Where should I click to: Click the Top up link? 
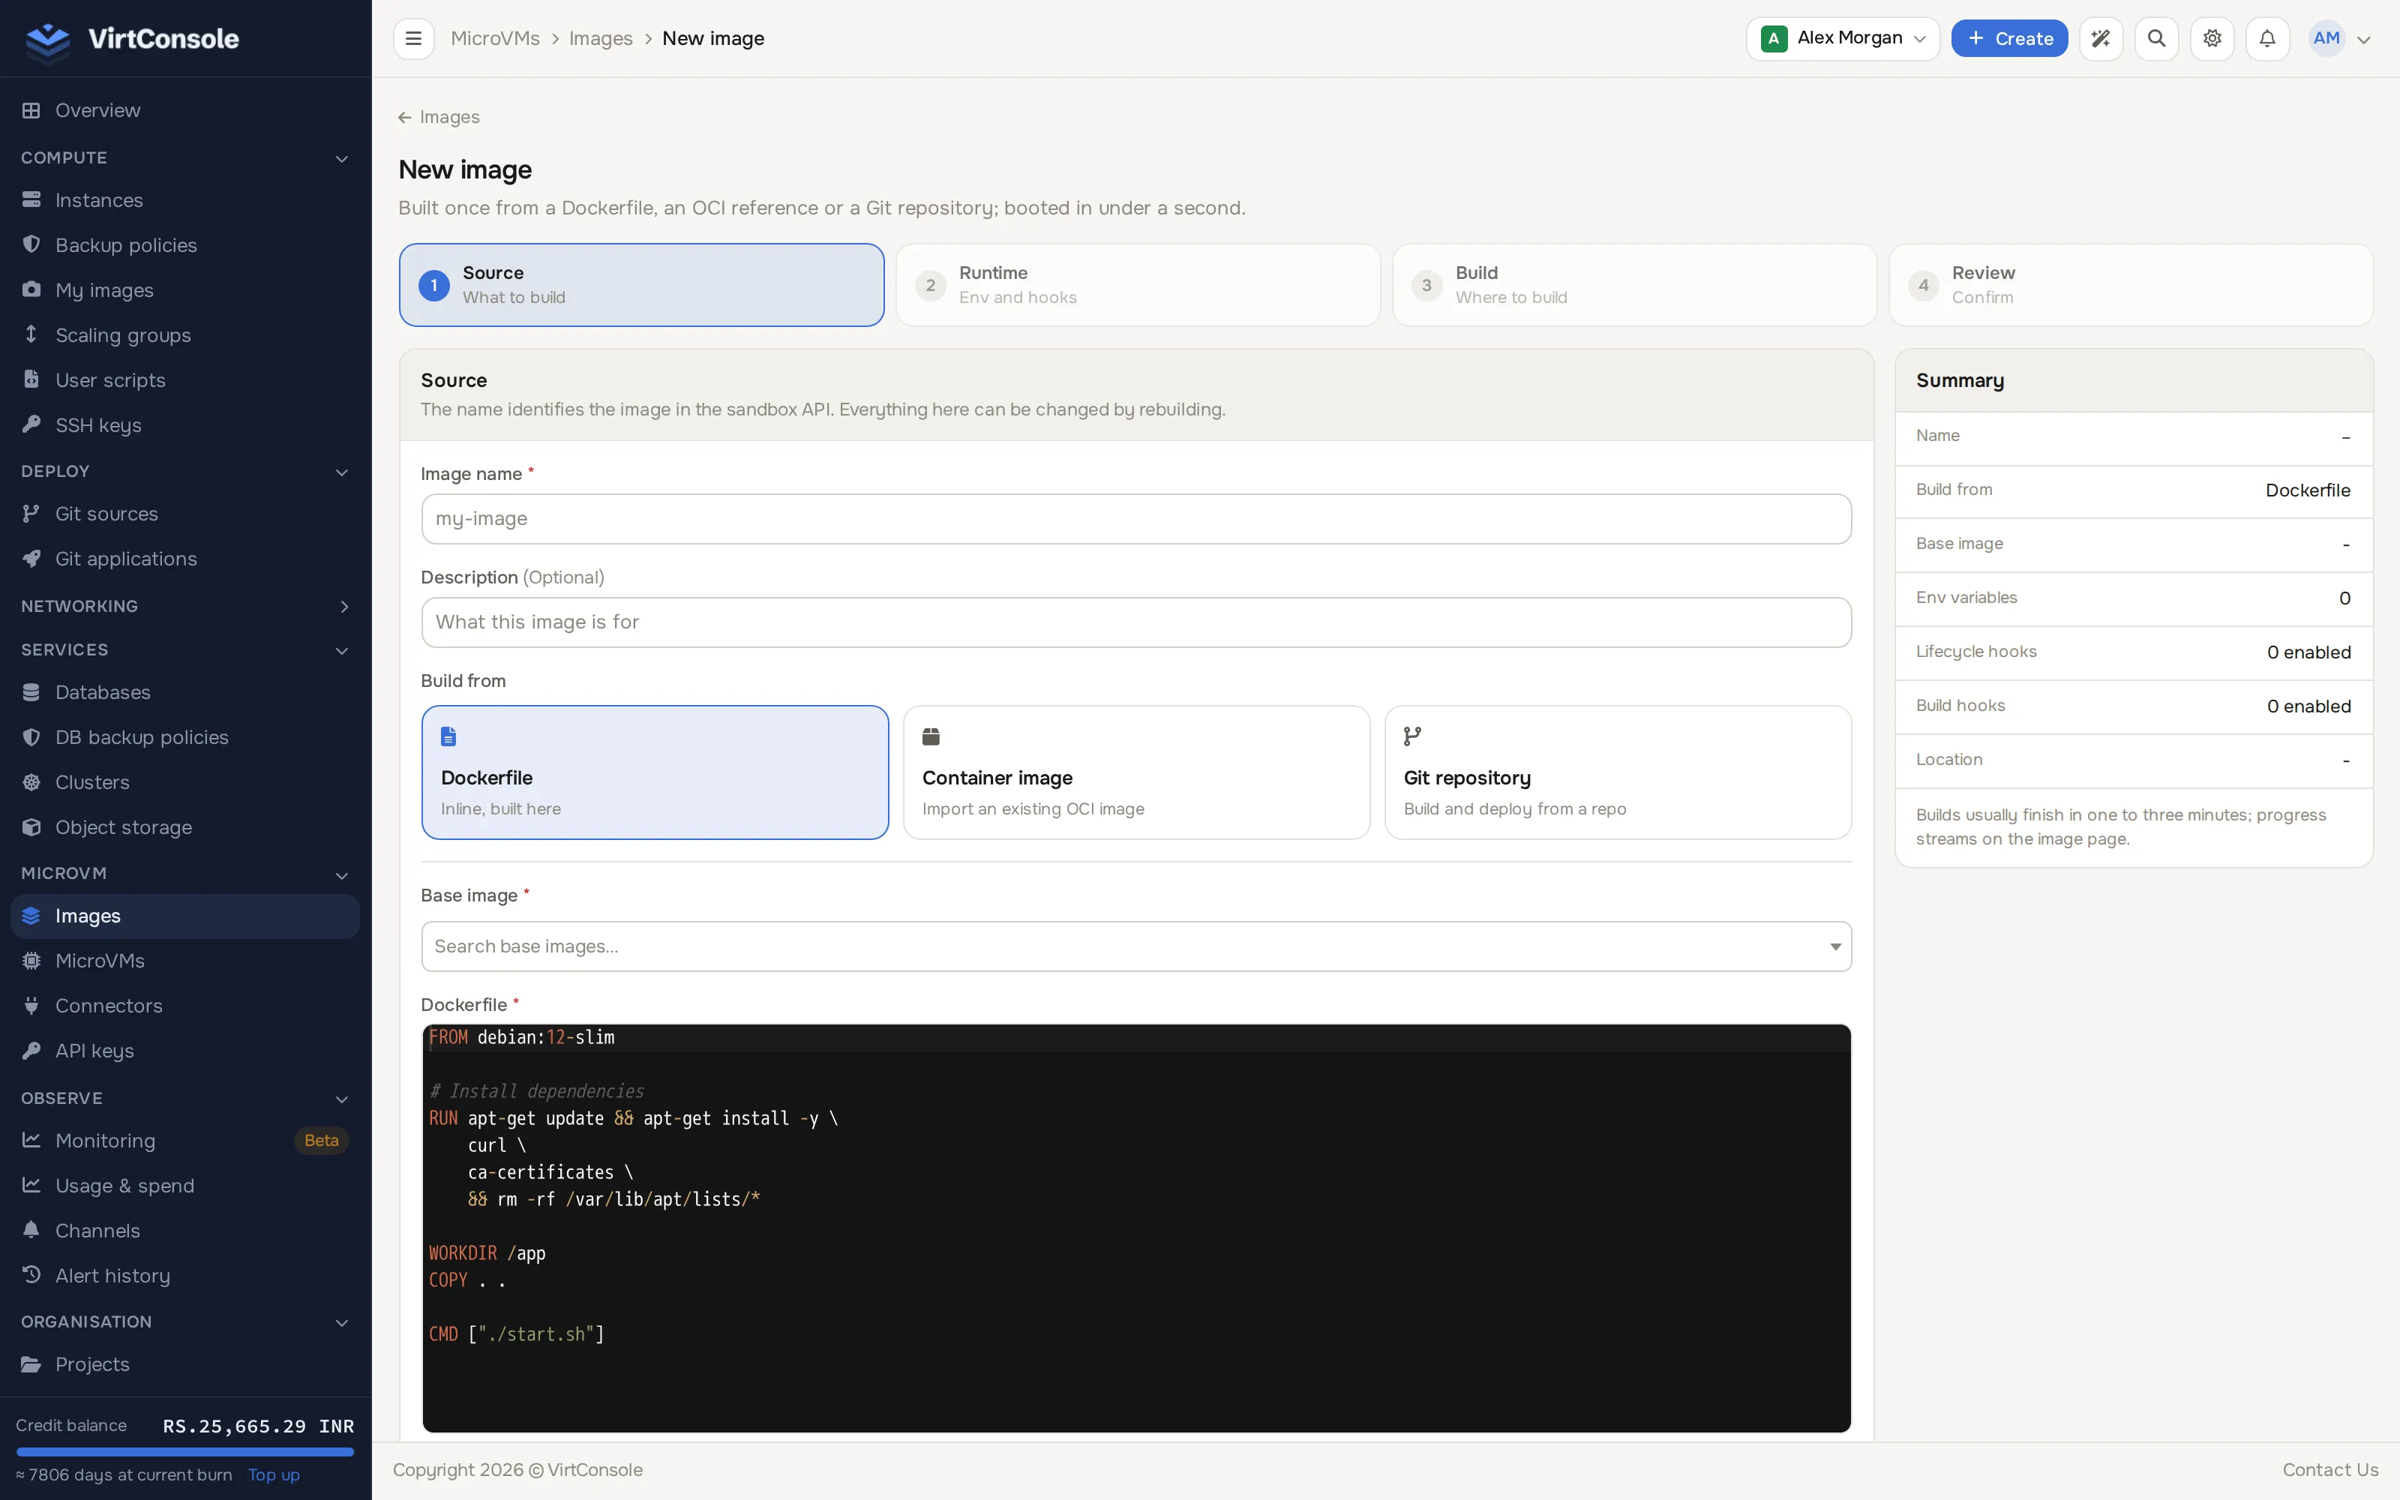tap(274, 1474)
